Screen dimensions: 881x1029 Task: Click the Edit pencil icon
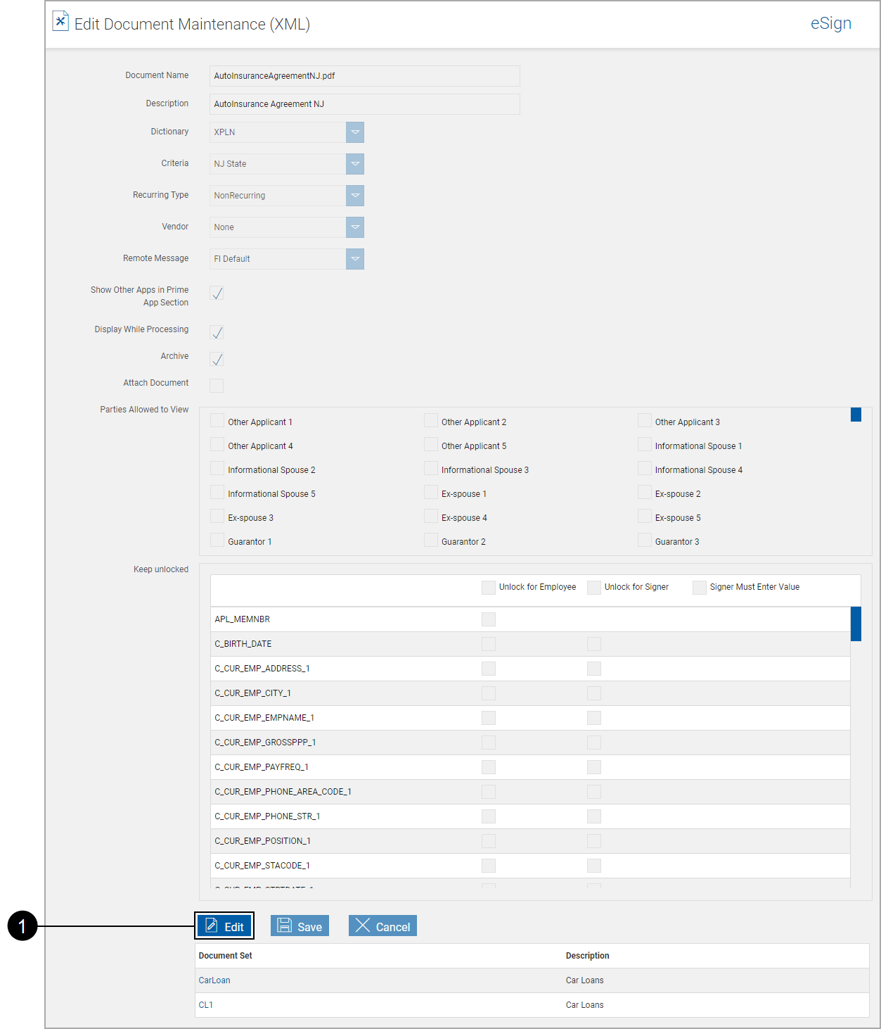click(x=212, y=926)
